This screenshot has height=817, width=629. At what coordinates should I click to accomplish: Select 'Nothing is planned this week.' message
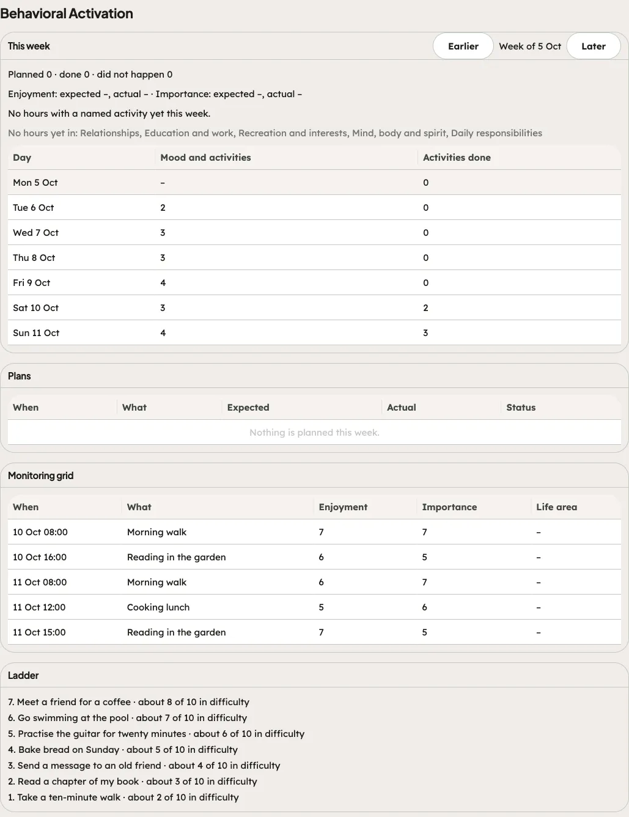click(x=314, y=433)
